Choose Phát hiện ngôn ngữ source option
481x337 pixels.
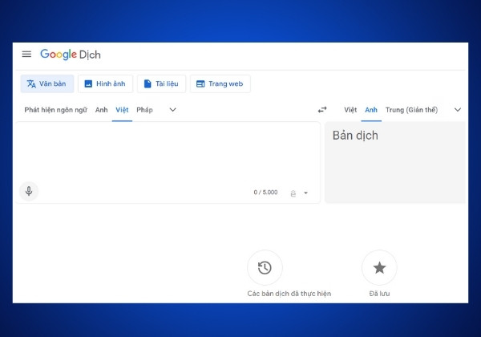coord(56,110)
